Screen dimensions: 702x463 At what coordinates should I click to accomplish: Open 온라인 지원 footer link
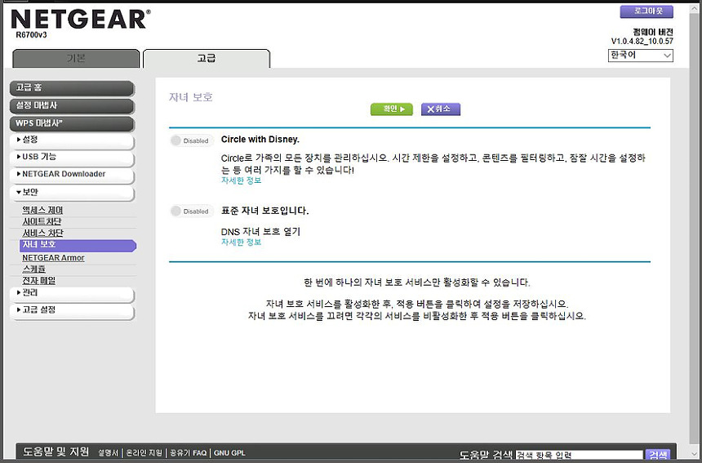pos(144,452)
